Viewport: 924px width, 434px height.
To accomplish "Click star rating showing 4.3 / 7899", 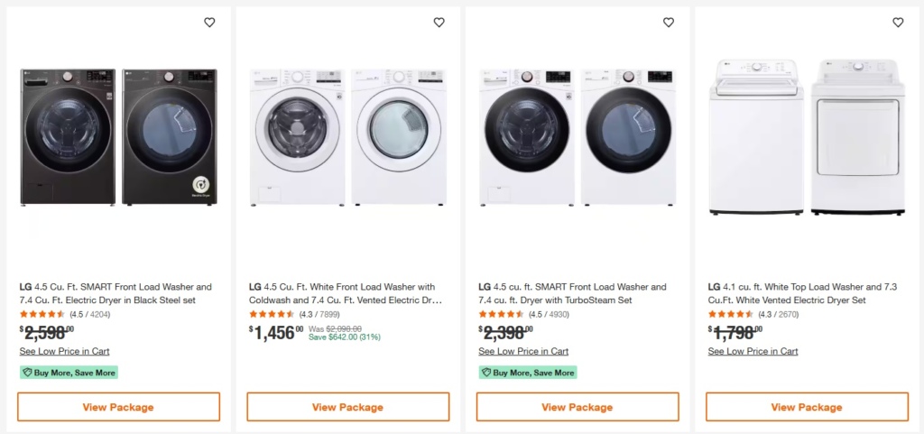I will 272,314.
